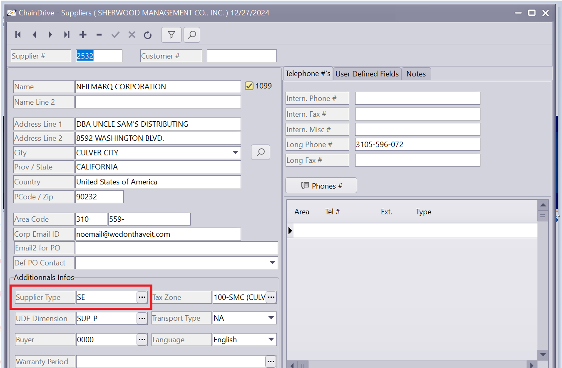Click the Name field NEILMARQ CORPORATION

158,87
